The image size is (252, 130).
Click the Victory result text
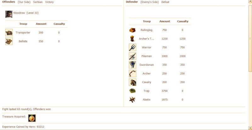(x=49, y=2)
